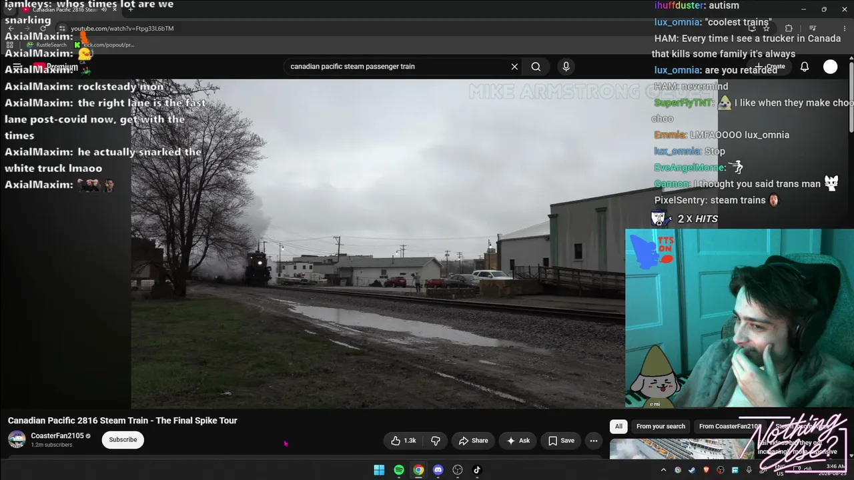The image size is (854, 480).
Task: Open Brave icon in system tray
Action: (x=707, y=470)
